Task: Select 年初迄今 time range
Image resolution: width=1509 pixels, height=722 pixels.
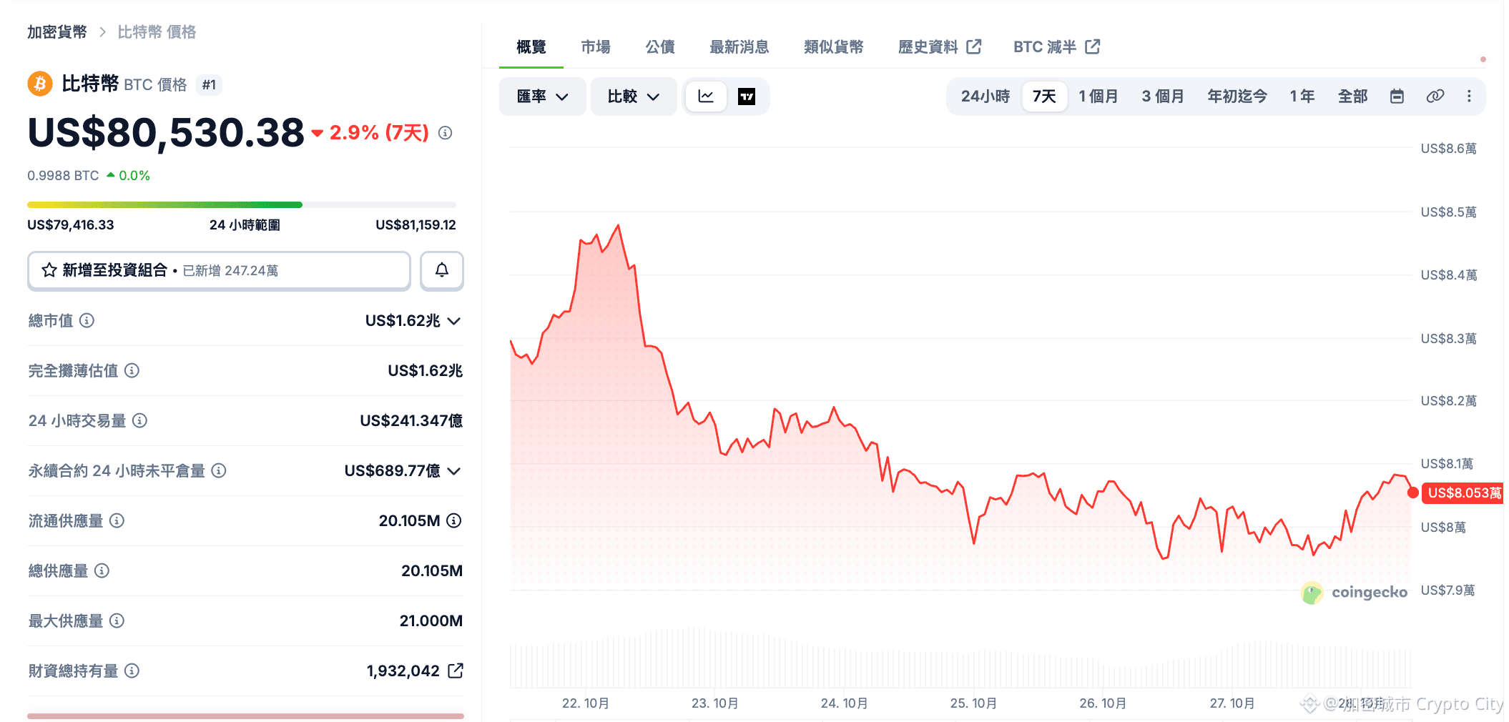Action: coord(1237,97)
